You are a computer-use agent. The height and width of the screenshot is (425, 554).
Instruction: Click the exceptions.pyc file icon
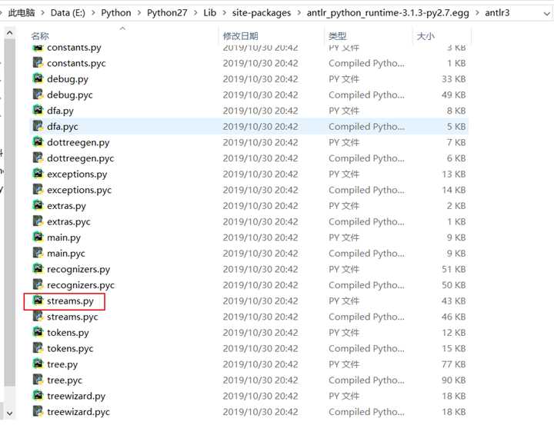pos(38,190)
